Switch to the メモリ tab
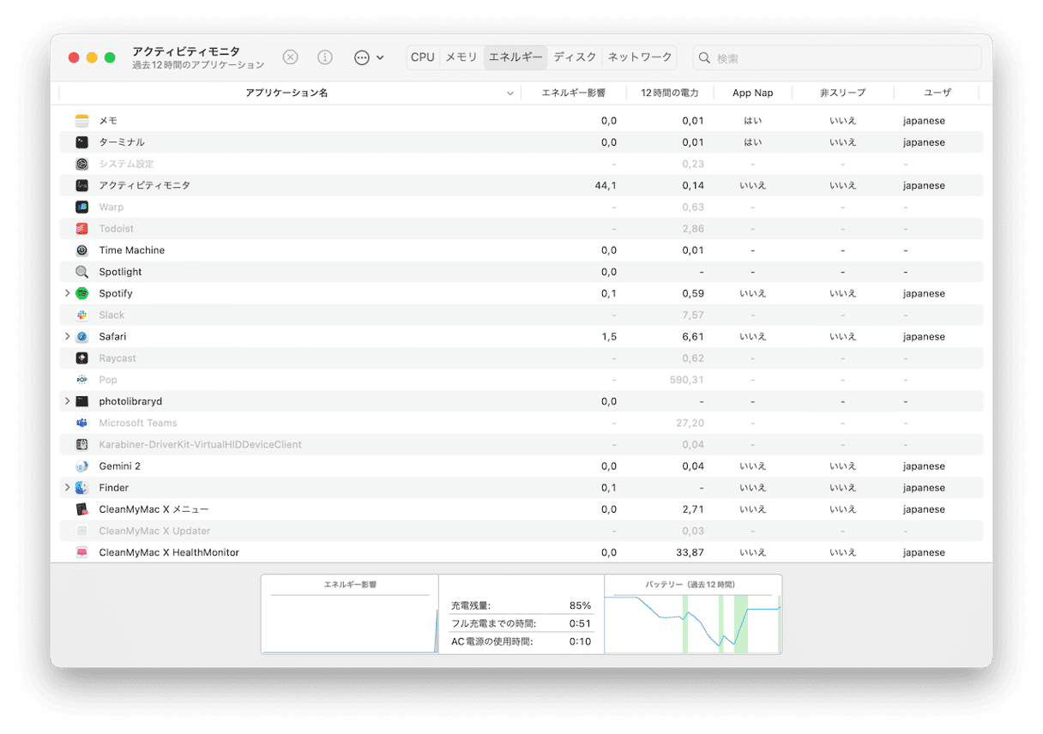 (x=461, y=57)
